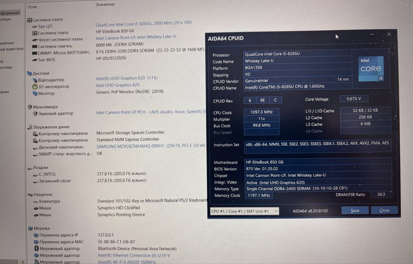
Task: Click the L3 Cache 6 MB value
Action: tap(366, 124)
